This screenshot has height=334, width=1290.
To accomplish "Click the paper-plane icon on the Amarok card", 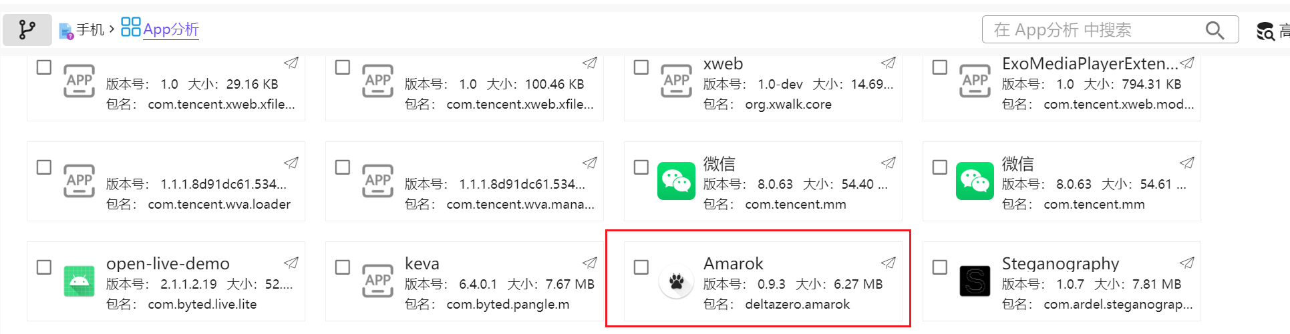I will pos(888,263).
